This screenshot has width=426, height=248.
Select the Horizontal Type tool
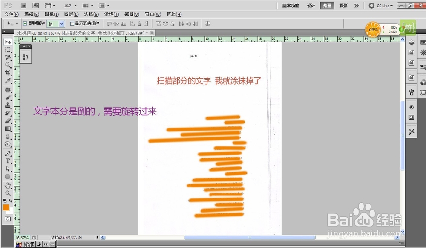tap(8, 161)
